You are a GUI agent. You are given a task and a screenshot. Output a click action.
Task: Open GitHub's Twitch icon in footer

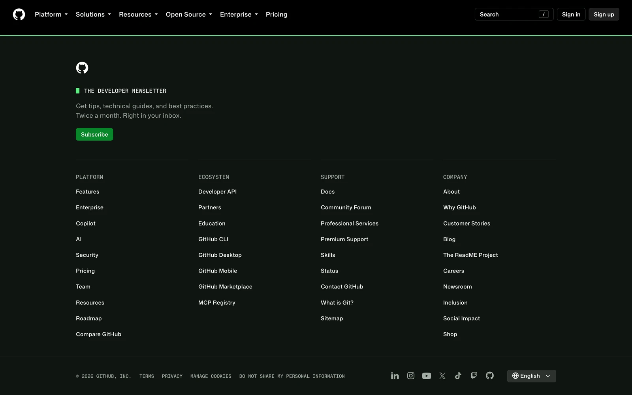pyautogui.click(x=474, y=376)
